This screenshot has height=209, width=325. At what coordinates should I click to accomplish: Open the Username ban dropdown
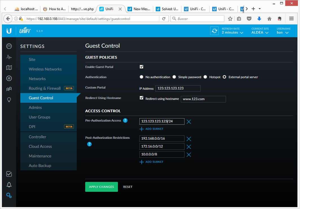pos(282,32)
